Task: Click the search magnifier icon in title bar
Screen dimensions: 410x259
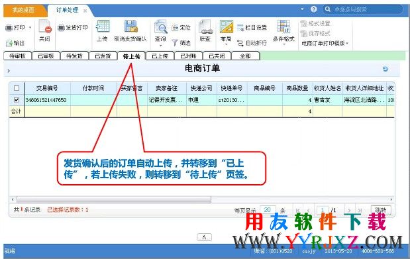Action: [328, 9]
